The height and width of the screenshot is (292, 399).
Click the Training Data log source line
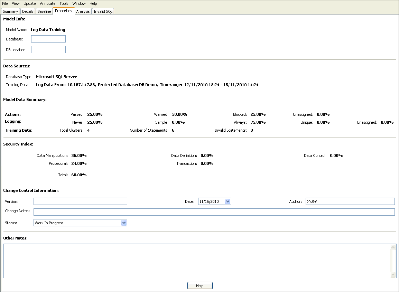pyautogui.click(x=147, y=85)
